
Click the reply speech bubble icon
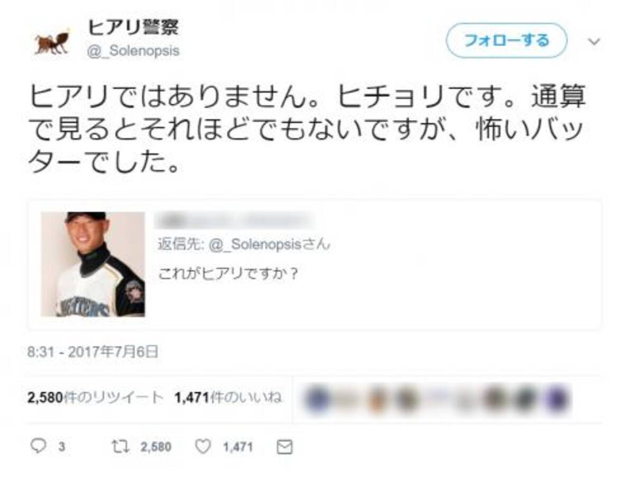tap(38, 447)
